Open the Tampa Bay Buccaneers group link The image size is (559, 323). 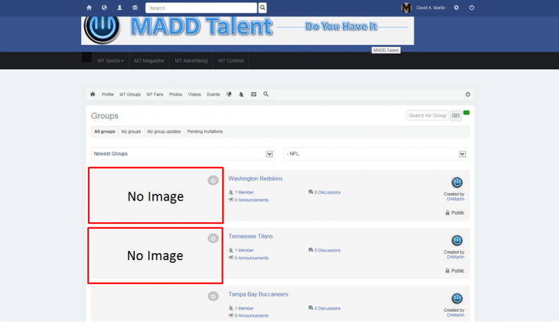(x=258, y=294)
